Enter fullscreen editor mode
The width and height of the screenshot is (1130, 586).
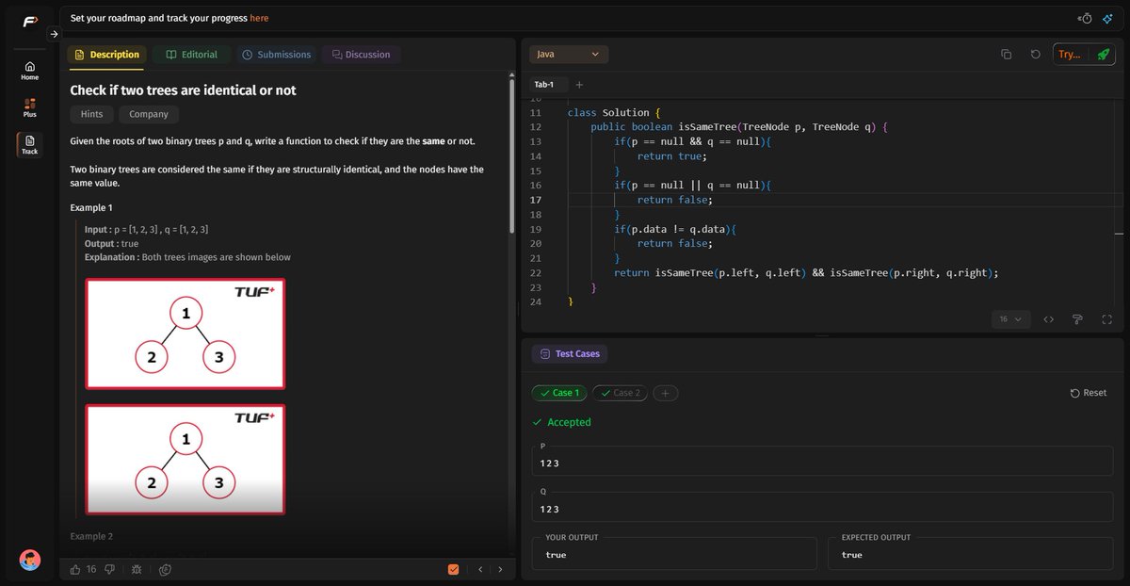point(1106,319)
